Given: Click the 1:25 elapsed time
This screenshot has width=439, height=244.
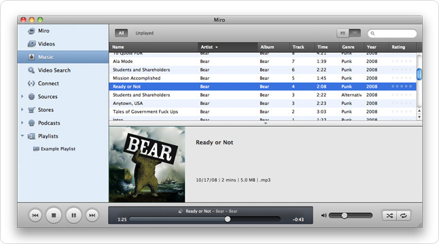Looking at the screenshot, I should 122,220.
